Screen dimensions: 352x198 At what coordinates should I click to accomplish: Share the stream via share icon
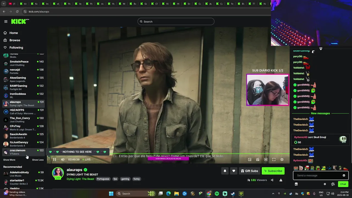272,180
